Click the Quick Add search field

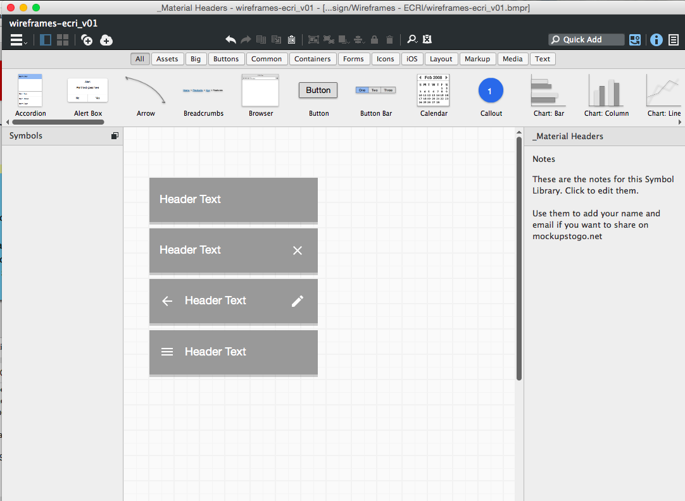coord(586,40)
